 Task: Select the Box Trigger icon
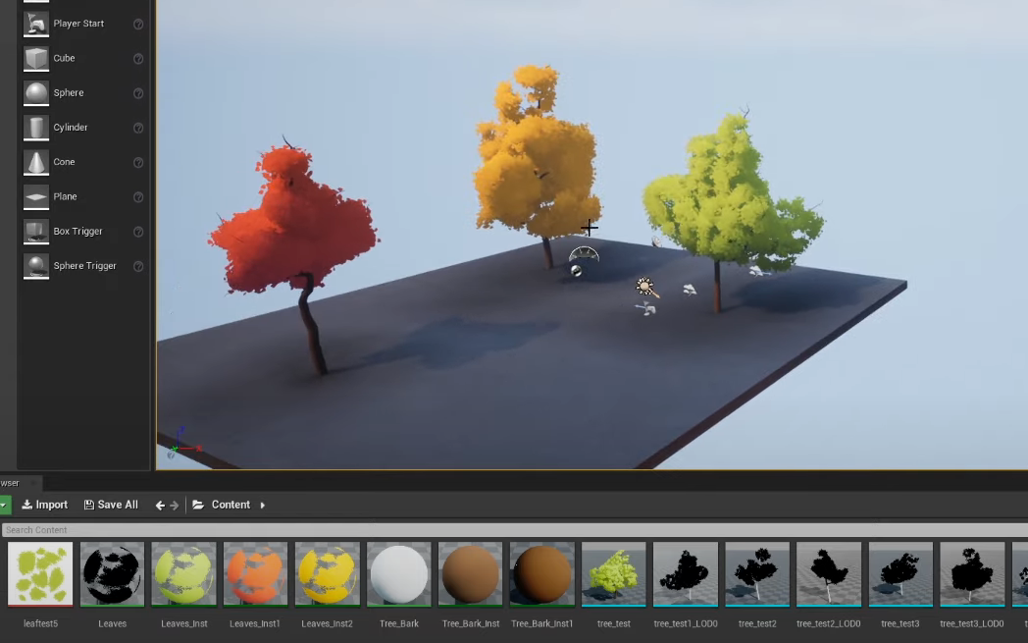[36, 231]
